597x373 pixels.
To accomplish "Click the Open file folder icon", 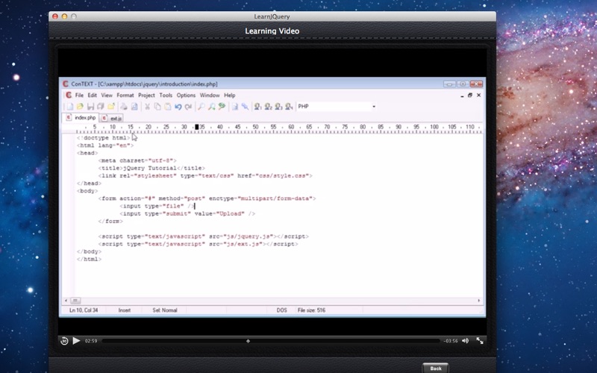I will (80, 107).
